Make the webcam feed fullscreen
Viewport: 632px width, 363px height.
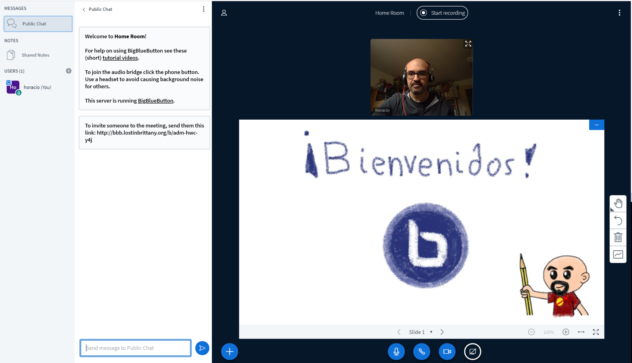(468, 43)
